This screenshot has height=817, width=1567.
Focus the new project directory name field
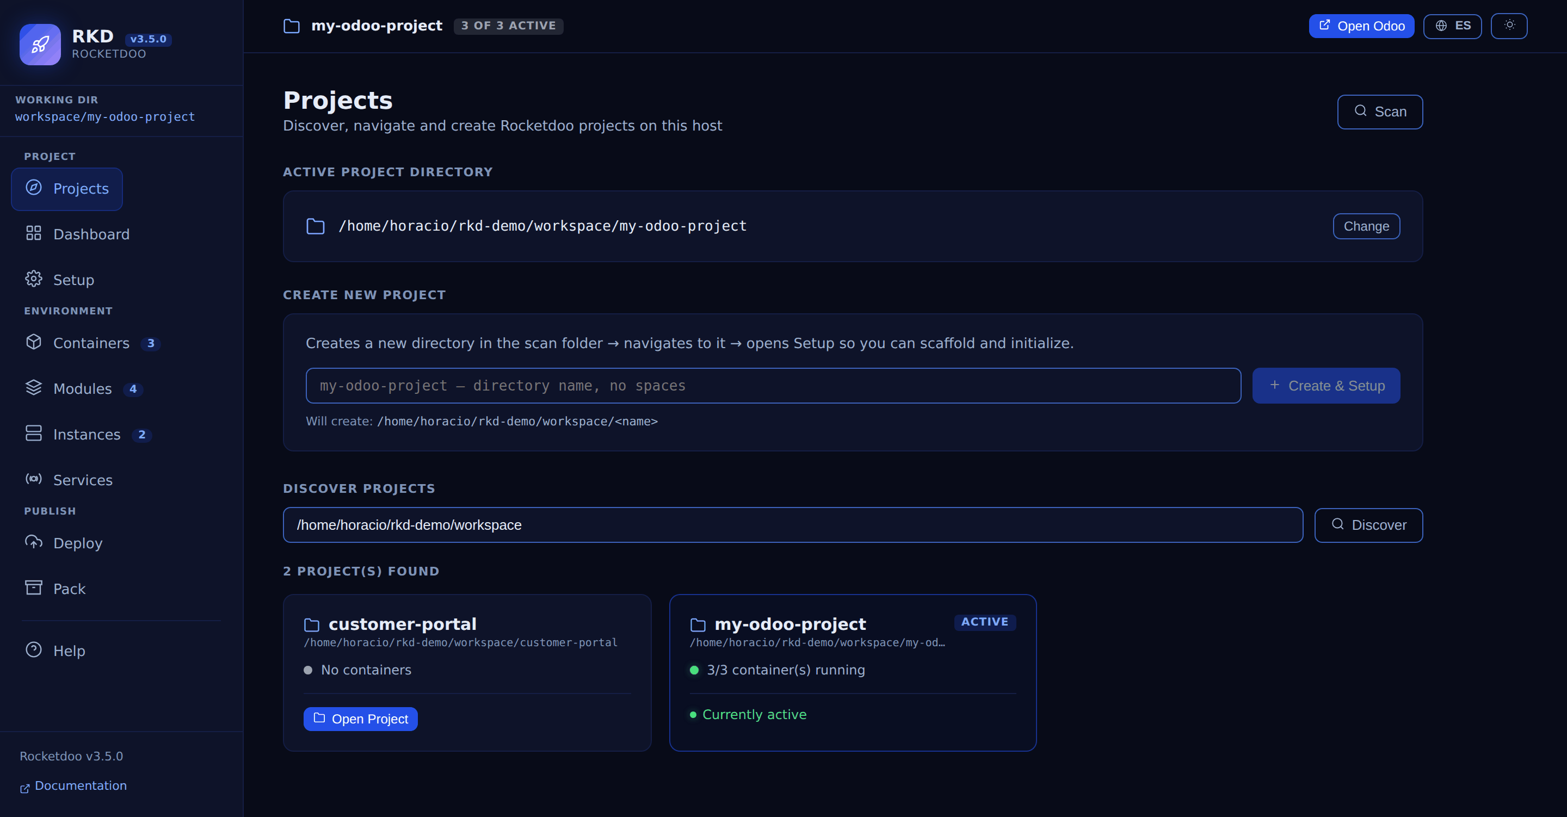[x=773, y=386]
